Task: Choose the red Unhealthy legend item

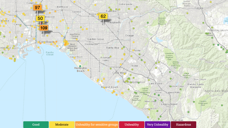Action: coord(132,124)
